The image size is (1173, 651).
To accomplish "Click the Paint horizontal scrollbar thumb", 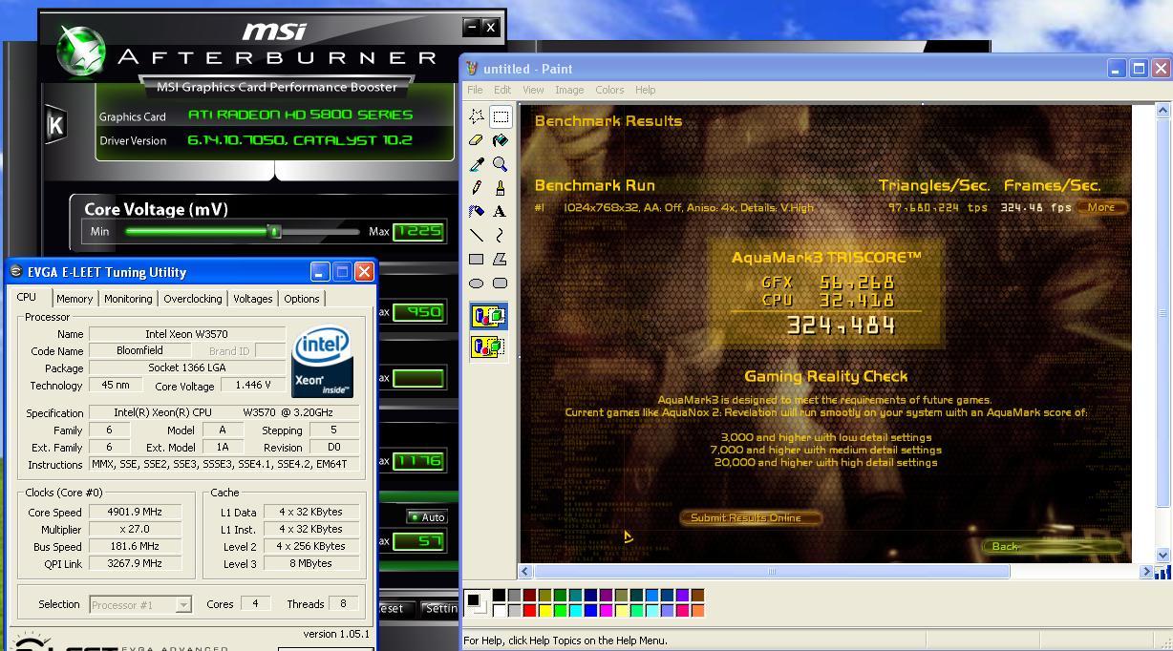I will click(x=772, y=571).
